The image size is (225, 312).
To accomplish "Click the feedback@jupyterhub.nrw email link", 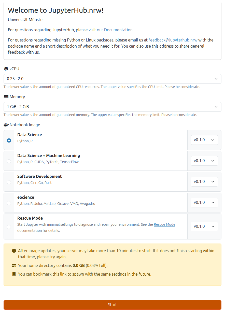I will pos(173,40).
